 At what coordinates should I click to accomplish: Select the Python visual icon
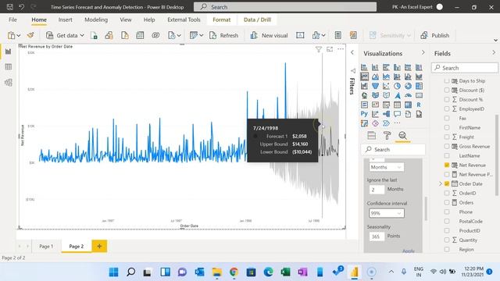pyautogui.click(x=365, y=114)
